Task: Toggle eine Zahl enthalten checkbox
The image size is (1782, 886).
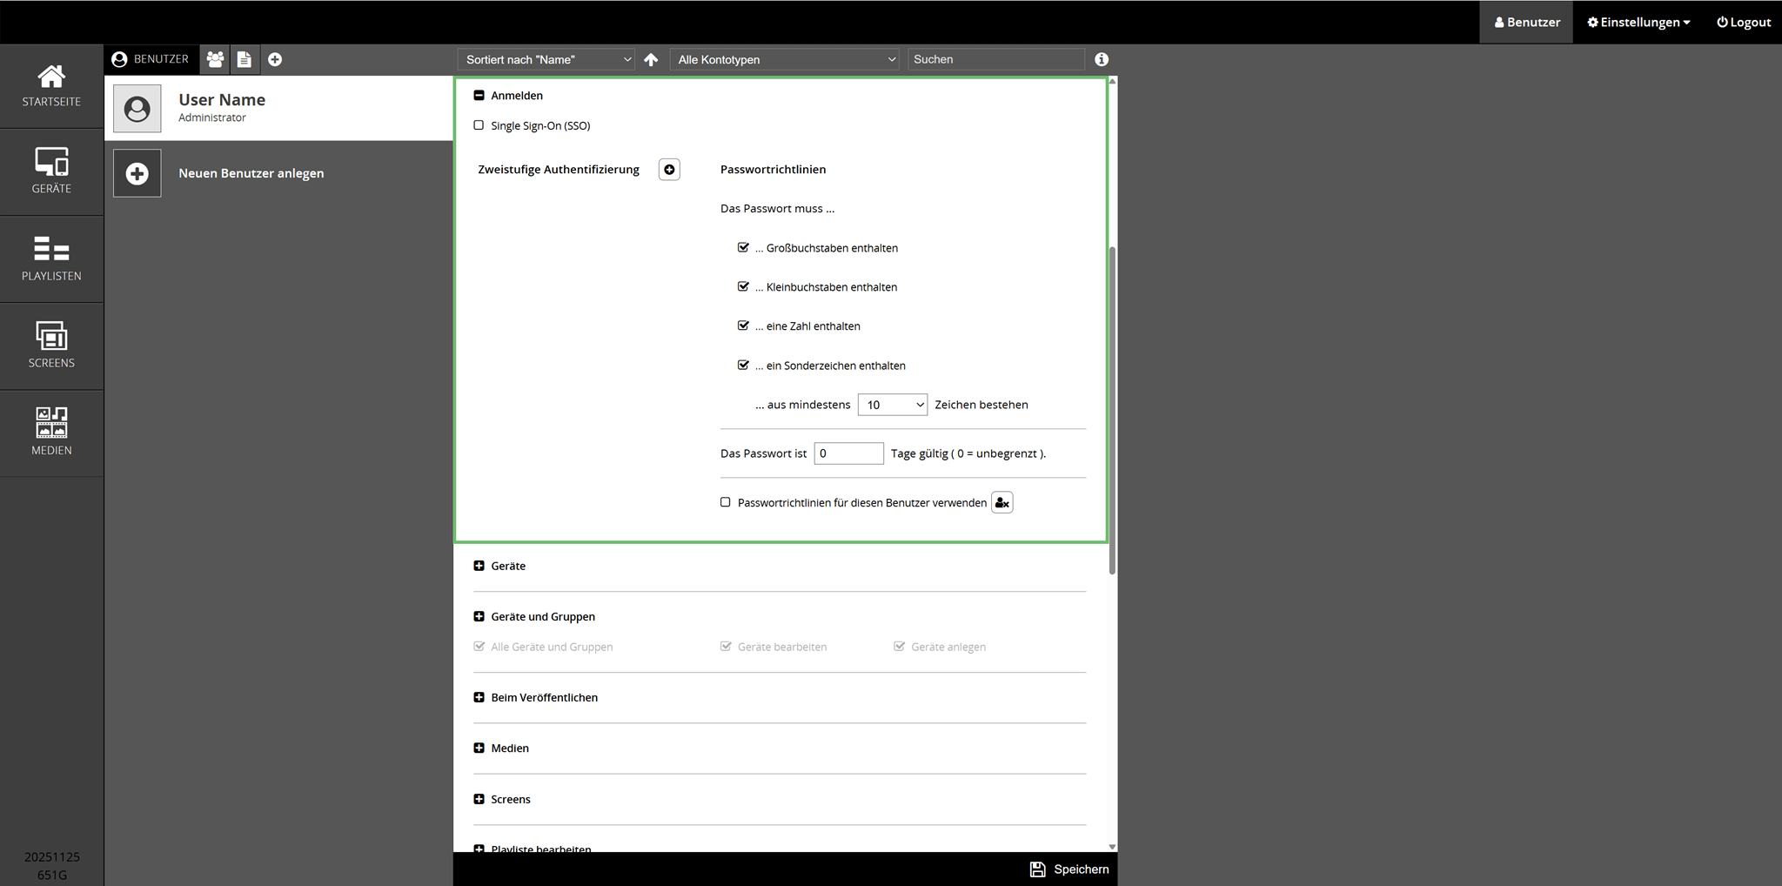Action: [x=743, y=326]
